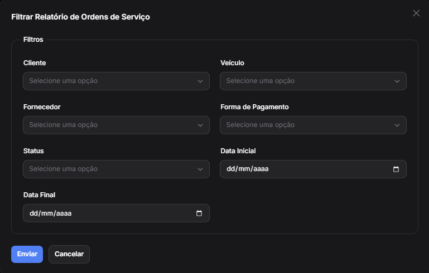Open the Status dropdown
Viewport: 429px width, 273px height.
pos(116,169)
